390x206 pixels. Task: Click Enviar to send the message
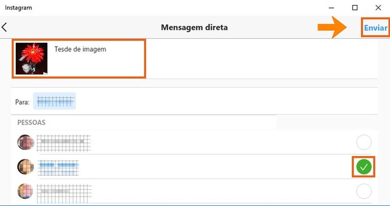(375, 28)
